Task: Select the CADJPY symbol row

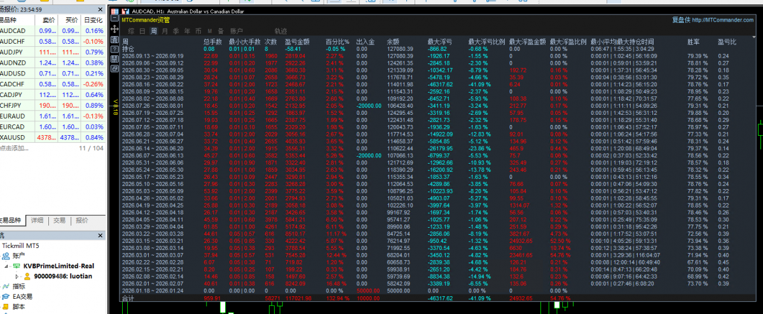Action: click(x=52, y=95)
